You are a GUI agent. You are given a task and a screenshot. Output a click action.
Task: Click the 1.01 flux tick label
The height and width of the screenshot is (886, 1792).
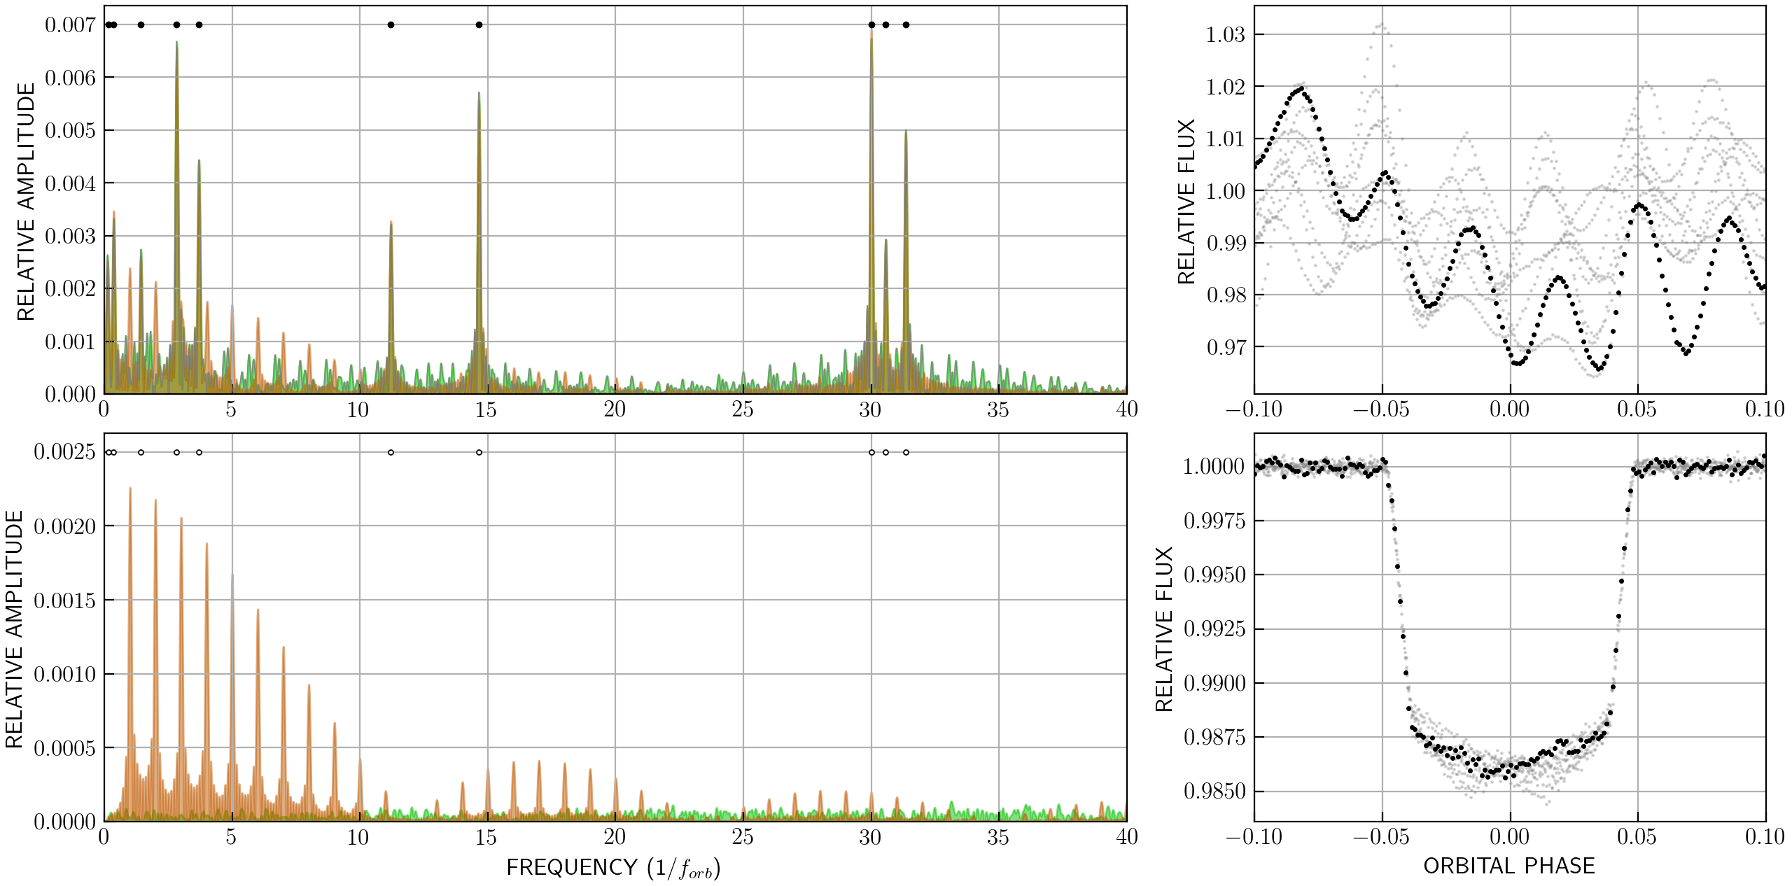point(1226,139)
